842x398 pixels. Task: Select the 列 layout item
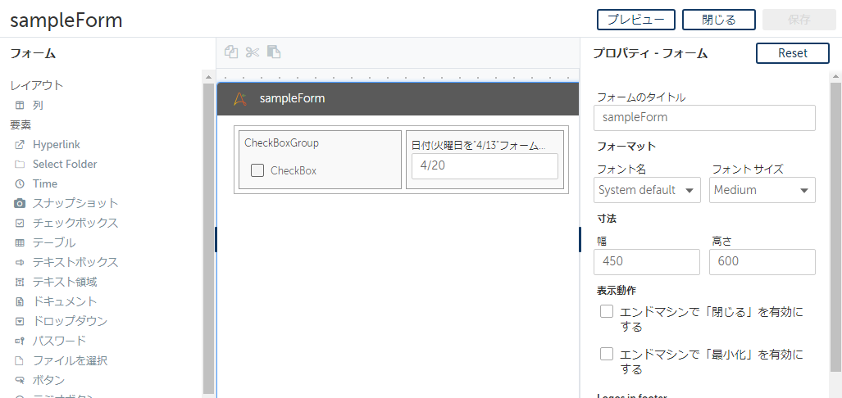[38, 106]
